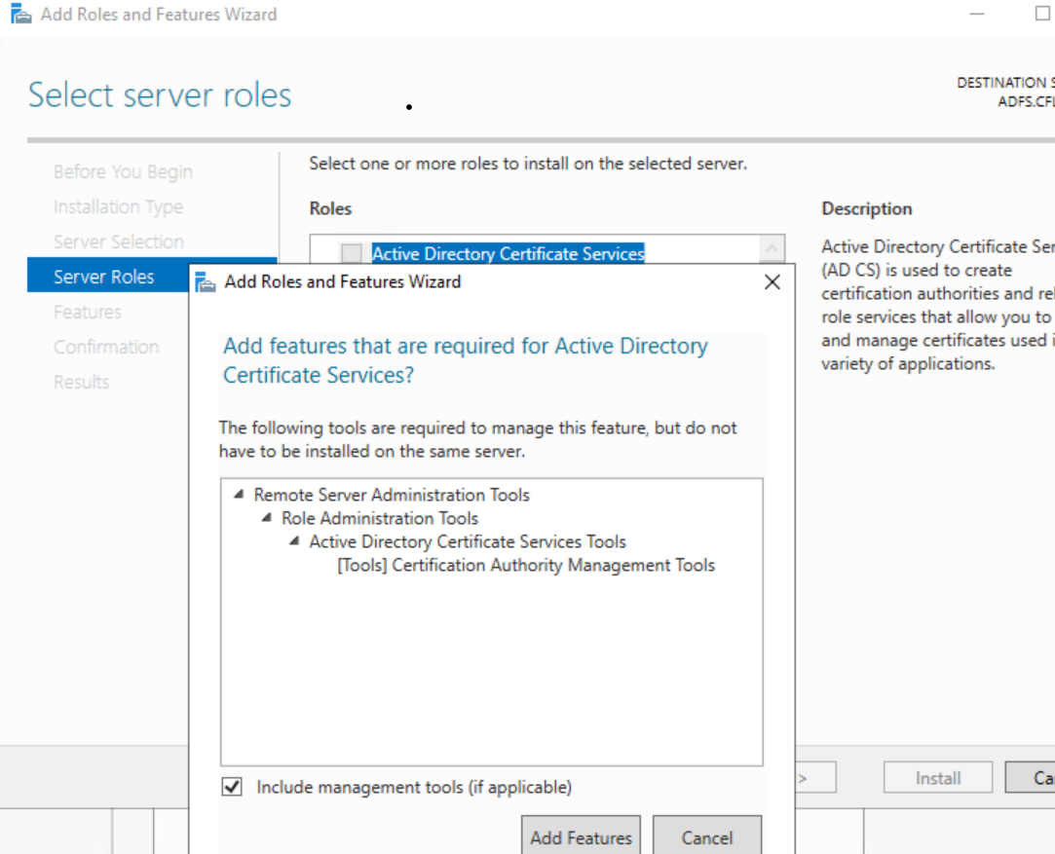Go to Installation Type step
Image resolution: width=1055 pixels, height=854 pixels.
tap(119, 207)
